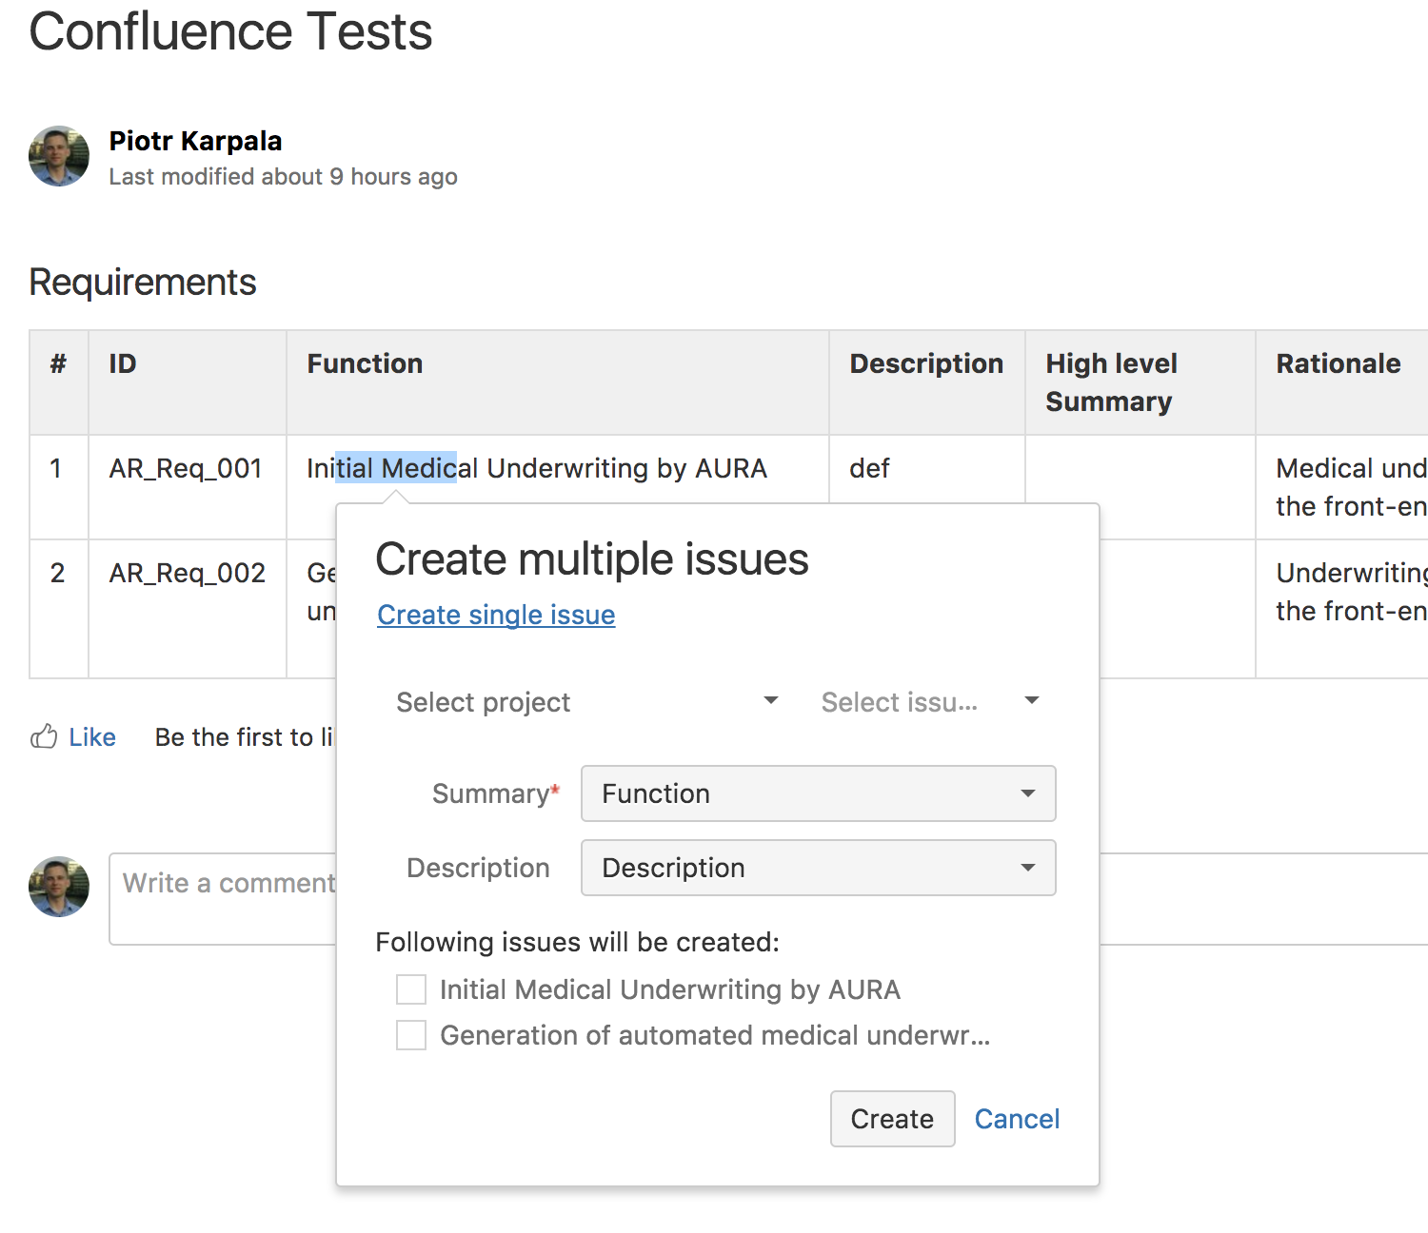Expand the Description field mapping dropdown

[819, 868]
